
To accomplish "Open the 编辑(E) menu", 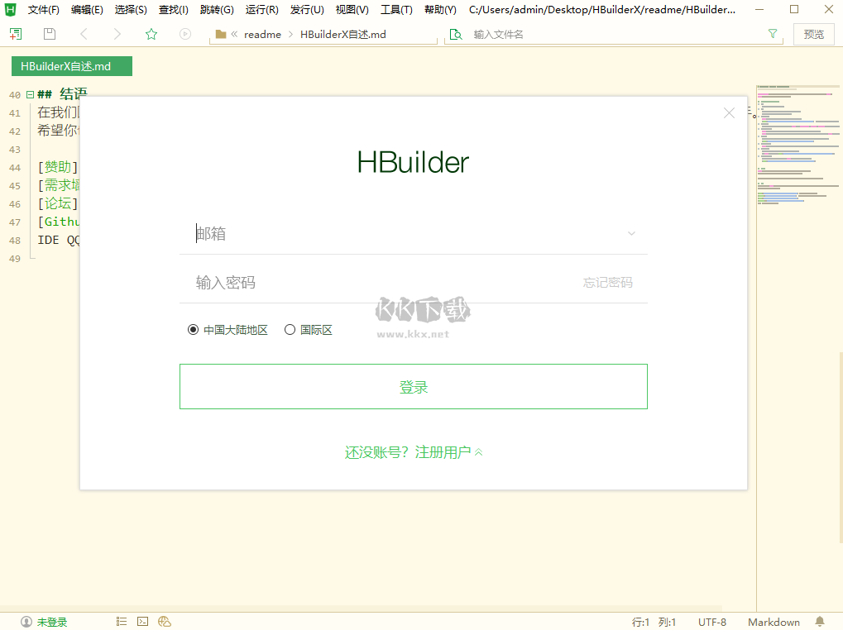I will click(87, 10).
